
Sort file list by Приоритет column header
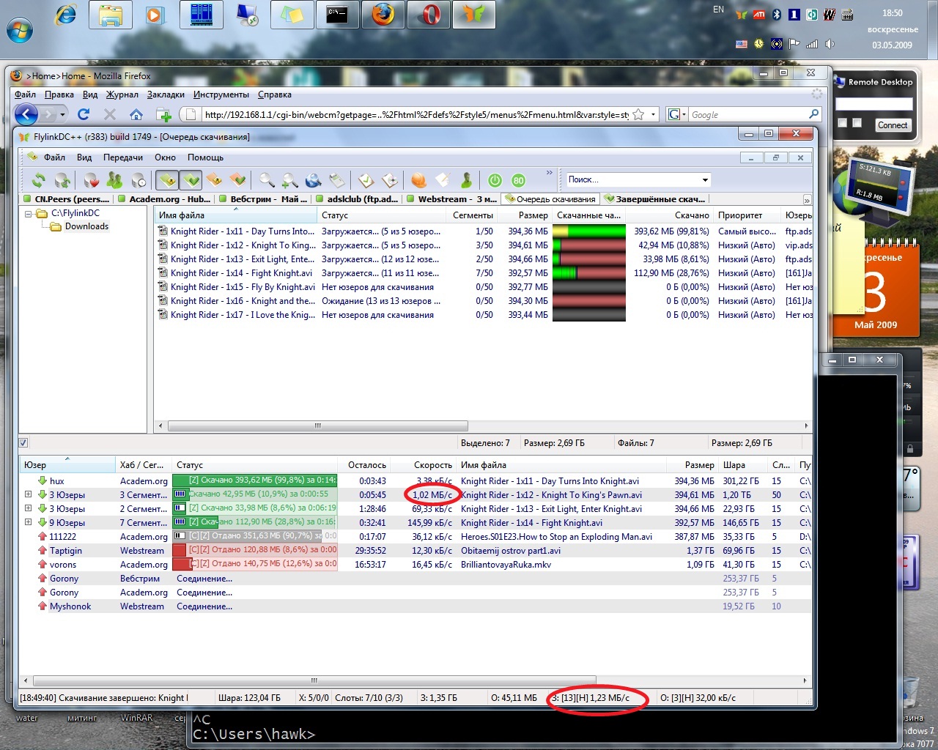(x=739, y=215)
